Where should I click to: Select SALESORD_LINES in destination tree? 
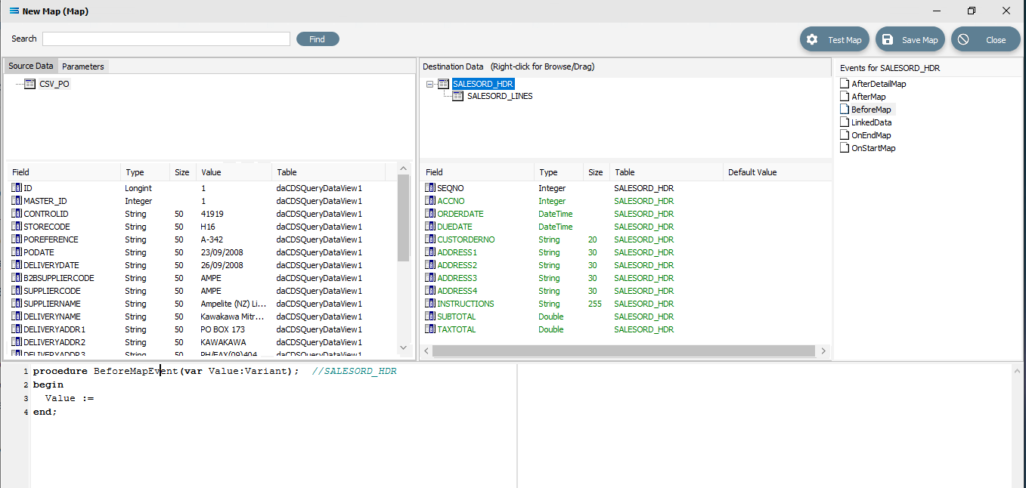(x=500, y=96)
